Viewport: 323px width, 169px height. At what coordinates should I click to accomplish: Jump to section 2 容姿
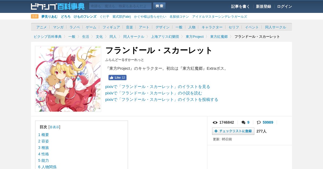pos(44,141)
